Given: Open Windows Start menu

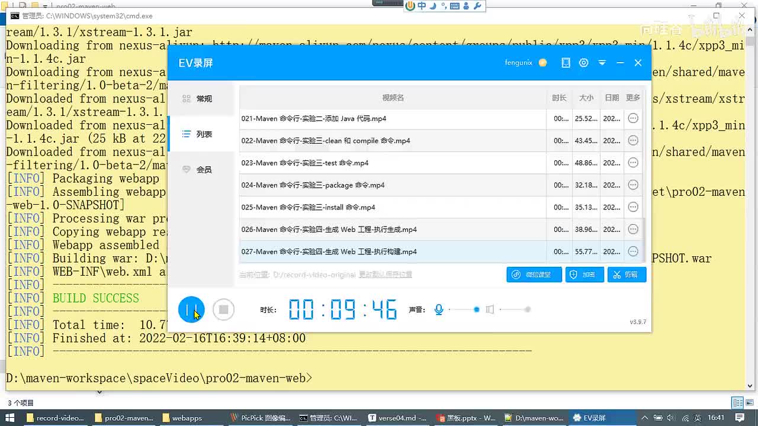Looking at the screenshot, I should pyautogui.click(x=9, y=418).
